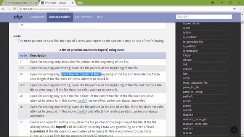Open the Chrome profile icon
Screen dimensions: 244x137
[x=212, y=3]
